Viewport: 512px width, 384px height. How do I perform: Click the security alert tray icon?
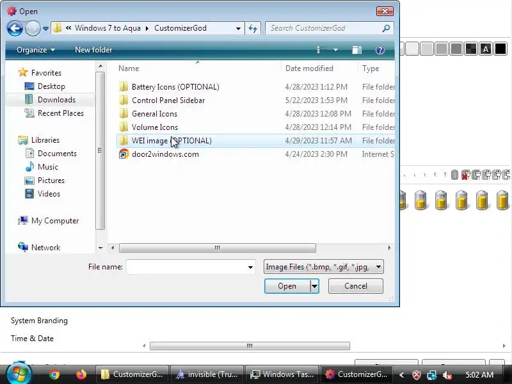pos(417,375)
